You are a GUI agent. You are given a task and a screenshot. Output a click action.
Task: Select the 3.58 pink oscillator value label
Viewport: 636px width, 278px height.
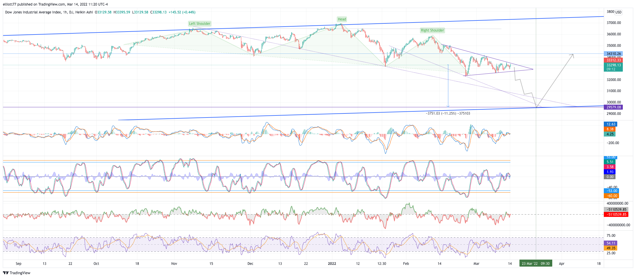[x=610, y=167]
